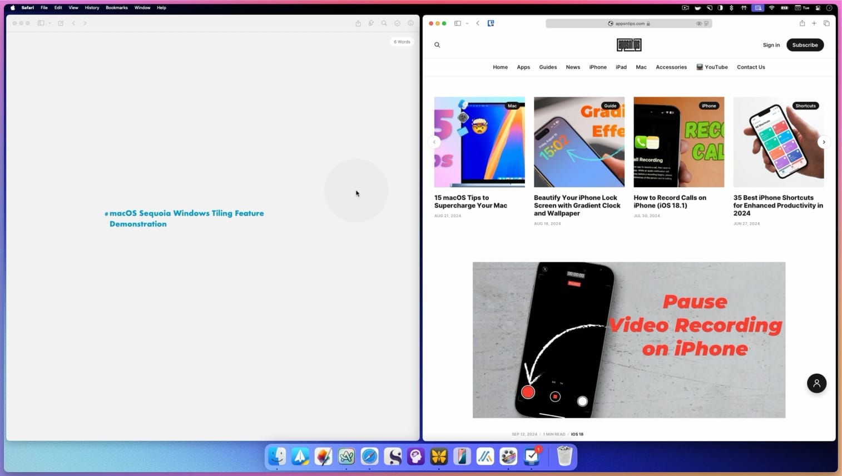Viewport: 842px width, 476px height.
Task: Launch Mail from the Dock
Action: pyautogui.click(x=300, y=457)
